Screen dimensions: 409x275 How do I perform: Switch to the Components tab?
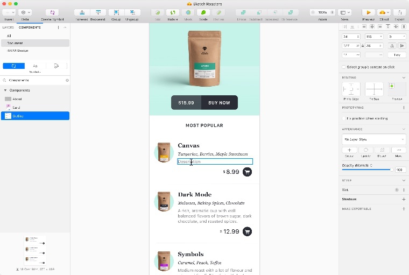(30, 27)
